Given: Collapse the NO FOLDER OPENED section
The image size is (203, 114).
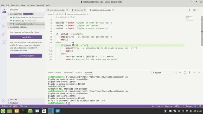Looking at the screenshot, I should pos(9,27).
